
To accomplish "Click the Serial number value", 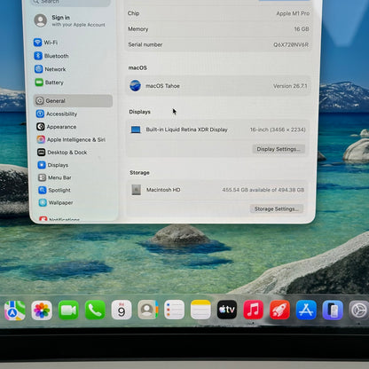I will 291,45.
